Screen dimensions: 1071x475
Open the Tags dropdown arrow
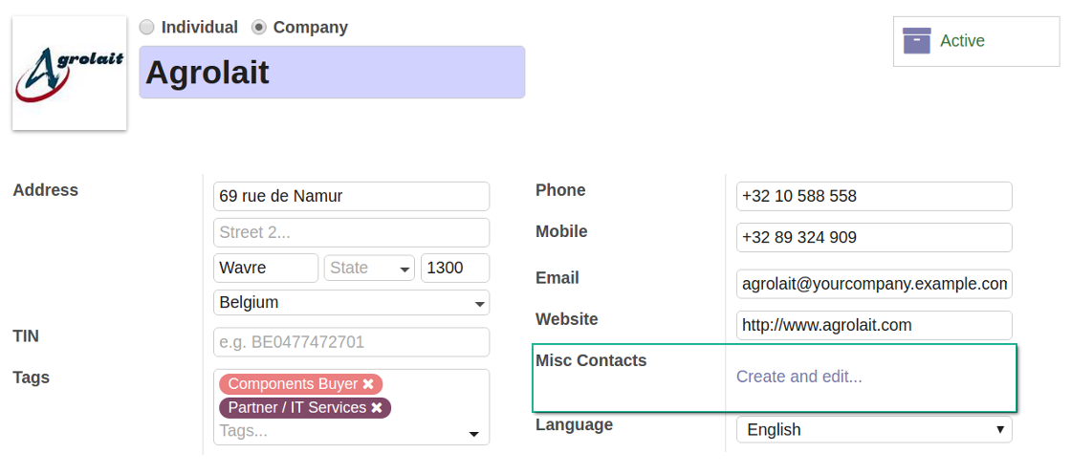click(x=473, y=435)
